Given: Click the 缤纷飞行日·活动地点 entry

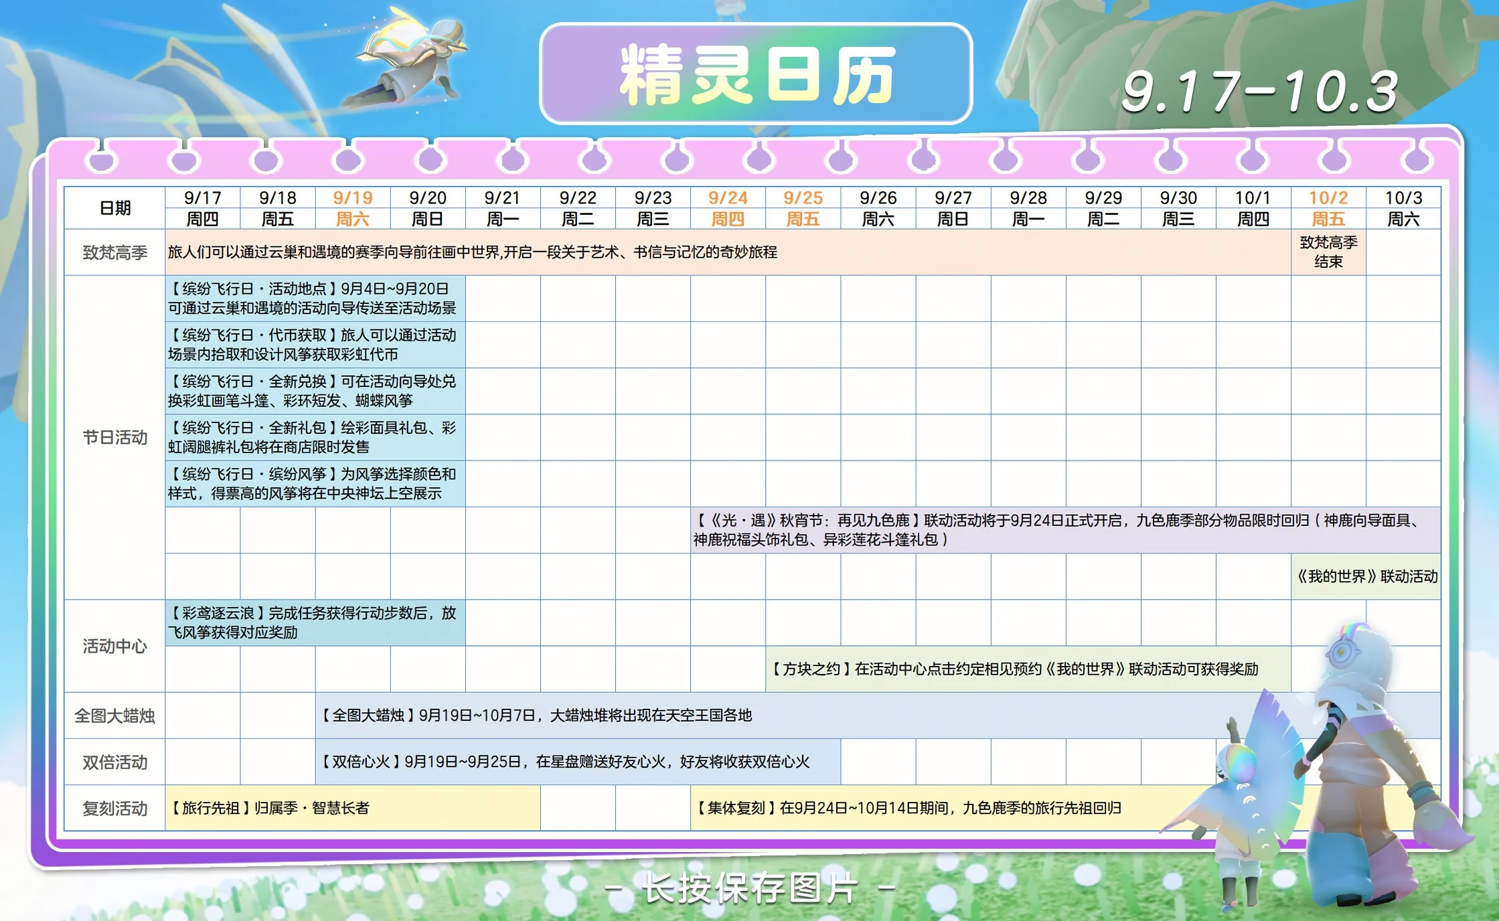Looking at the screenshot, I should pyautogui.click(x=315, y=299).
